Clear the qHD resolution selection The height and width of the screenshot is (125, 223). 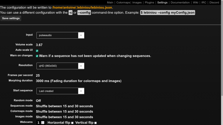(x=81, y=66)
